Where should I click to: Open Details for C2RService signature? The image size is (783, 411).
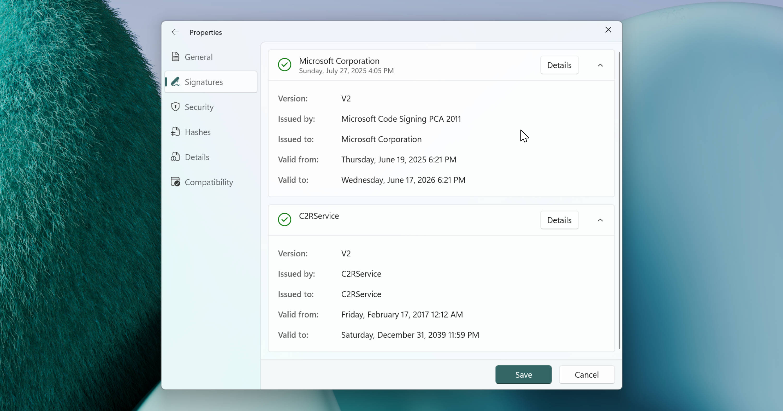(x=559, y=220)
